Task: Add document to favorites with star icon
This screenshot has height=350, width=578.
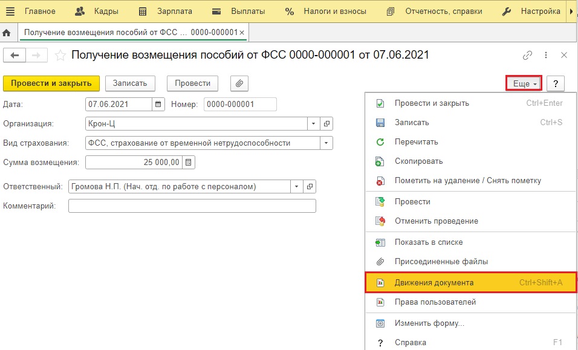Action: 60,55
